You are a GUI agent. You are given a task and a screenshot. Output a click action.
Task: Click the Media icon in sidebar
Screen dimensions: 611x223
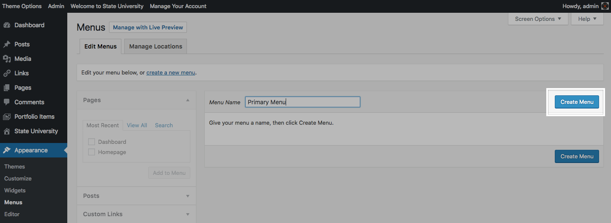[x=7, y=59]
